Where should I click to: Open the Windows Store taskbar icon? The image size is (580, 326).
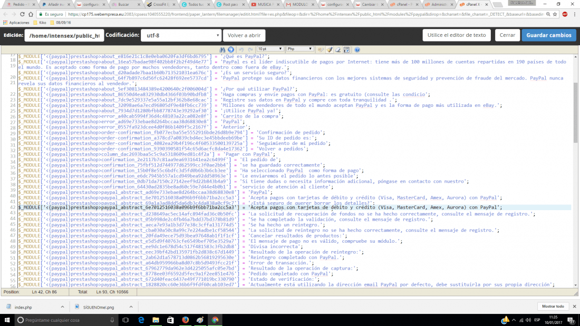[170, 320]
